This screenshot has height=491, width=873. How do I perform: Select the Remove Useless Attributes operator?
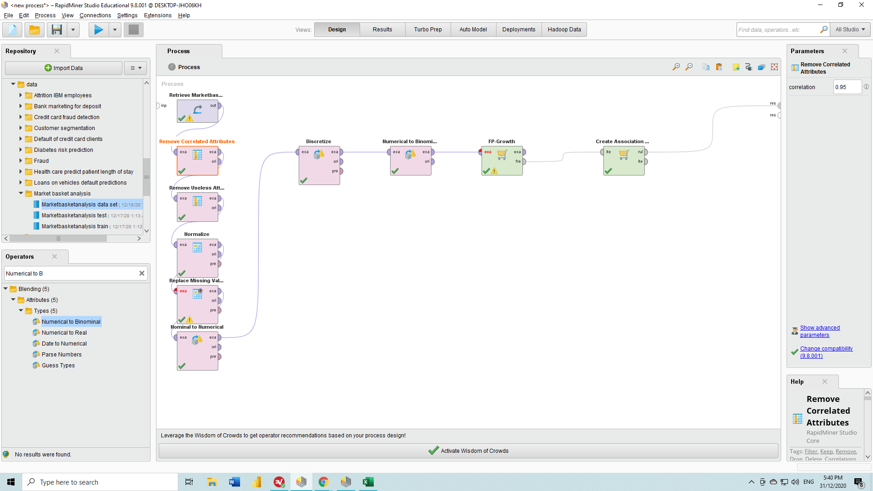click(x=198, y=207)
